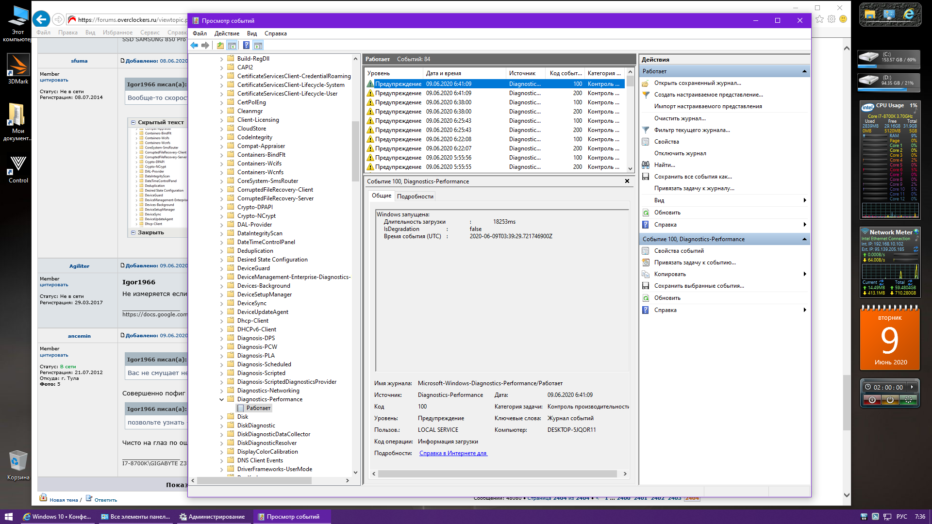
Task: Click the Up one level folder icon
Action: click(x=220, y=46)
